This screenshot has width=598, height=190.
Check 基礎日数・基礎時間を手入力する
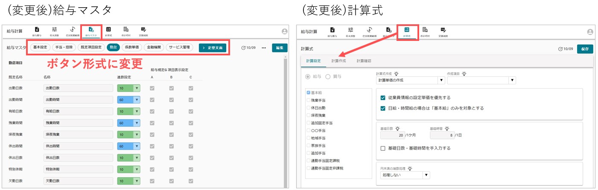[x=383, y=148]
